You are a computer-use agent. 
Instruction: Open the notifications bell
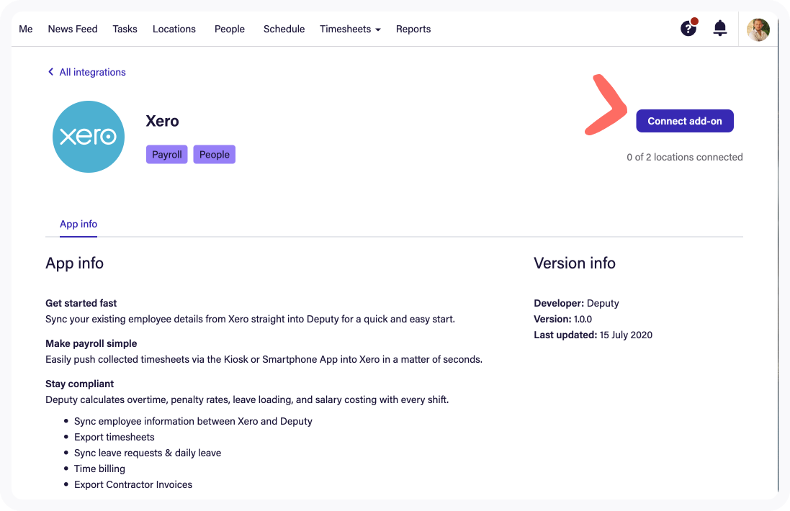click(x=720, y=28)
